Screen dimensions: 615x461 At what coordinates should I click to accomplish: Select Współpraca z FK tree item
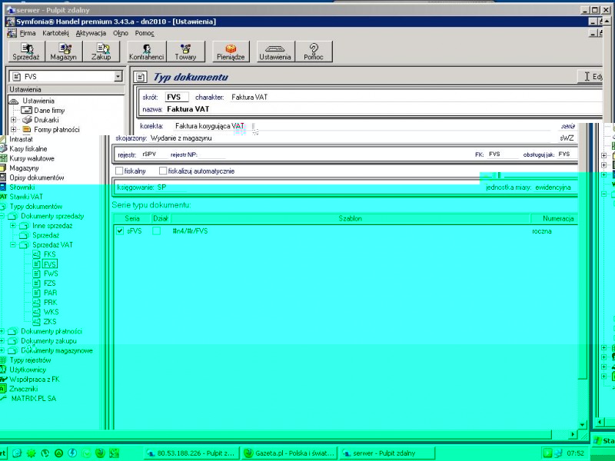(35, 380)
